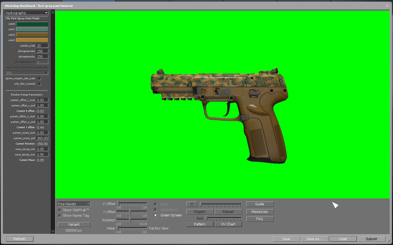
Task: Close the Workshop Workbench window
Action: tap(387, 6)
